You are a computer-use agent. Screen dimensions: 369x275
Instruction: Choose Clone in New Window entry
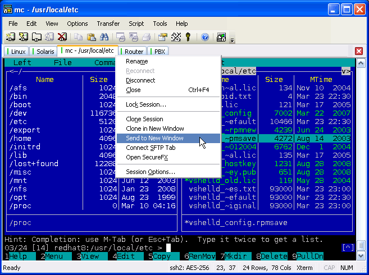(x=168, y=129)
